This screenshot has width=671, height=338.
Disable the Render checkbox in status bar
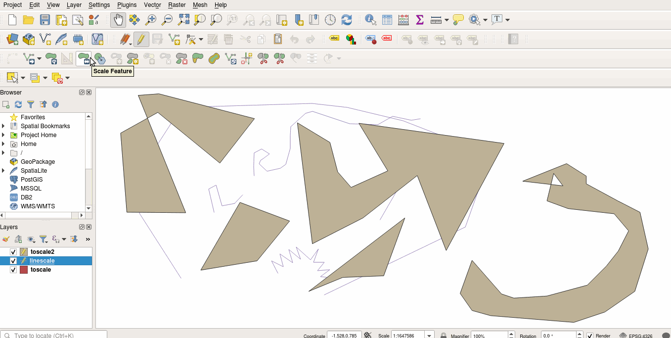click(589, 336)
